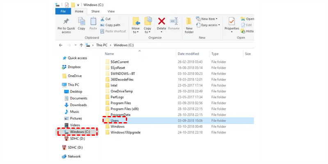Select OneDrive in navigation pane
The width and height of the screenshot is (328, 164).
click(72, 76)
